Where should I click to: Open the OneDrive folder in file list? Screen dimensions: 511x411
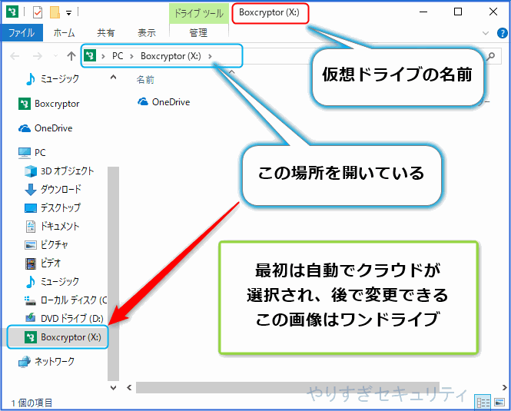click(171, 102)
